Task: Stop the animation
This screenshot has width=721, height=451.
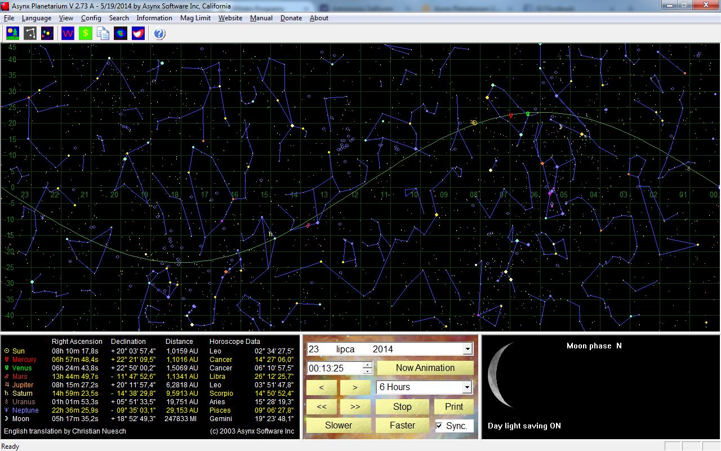Action: tap(402, 407)
